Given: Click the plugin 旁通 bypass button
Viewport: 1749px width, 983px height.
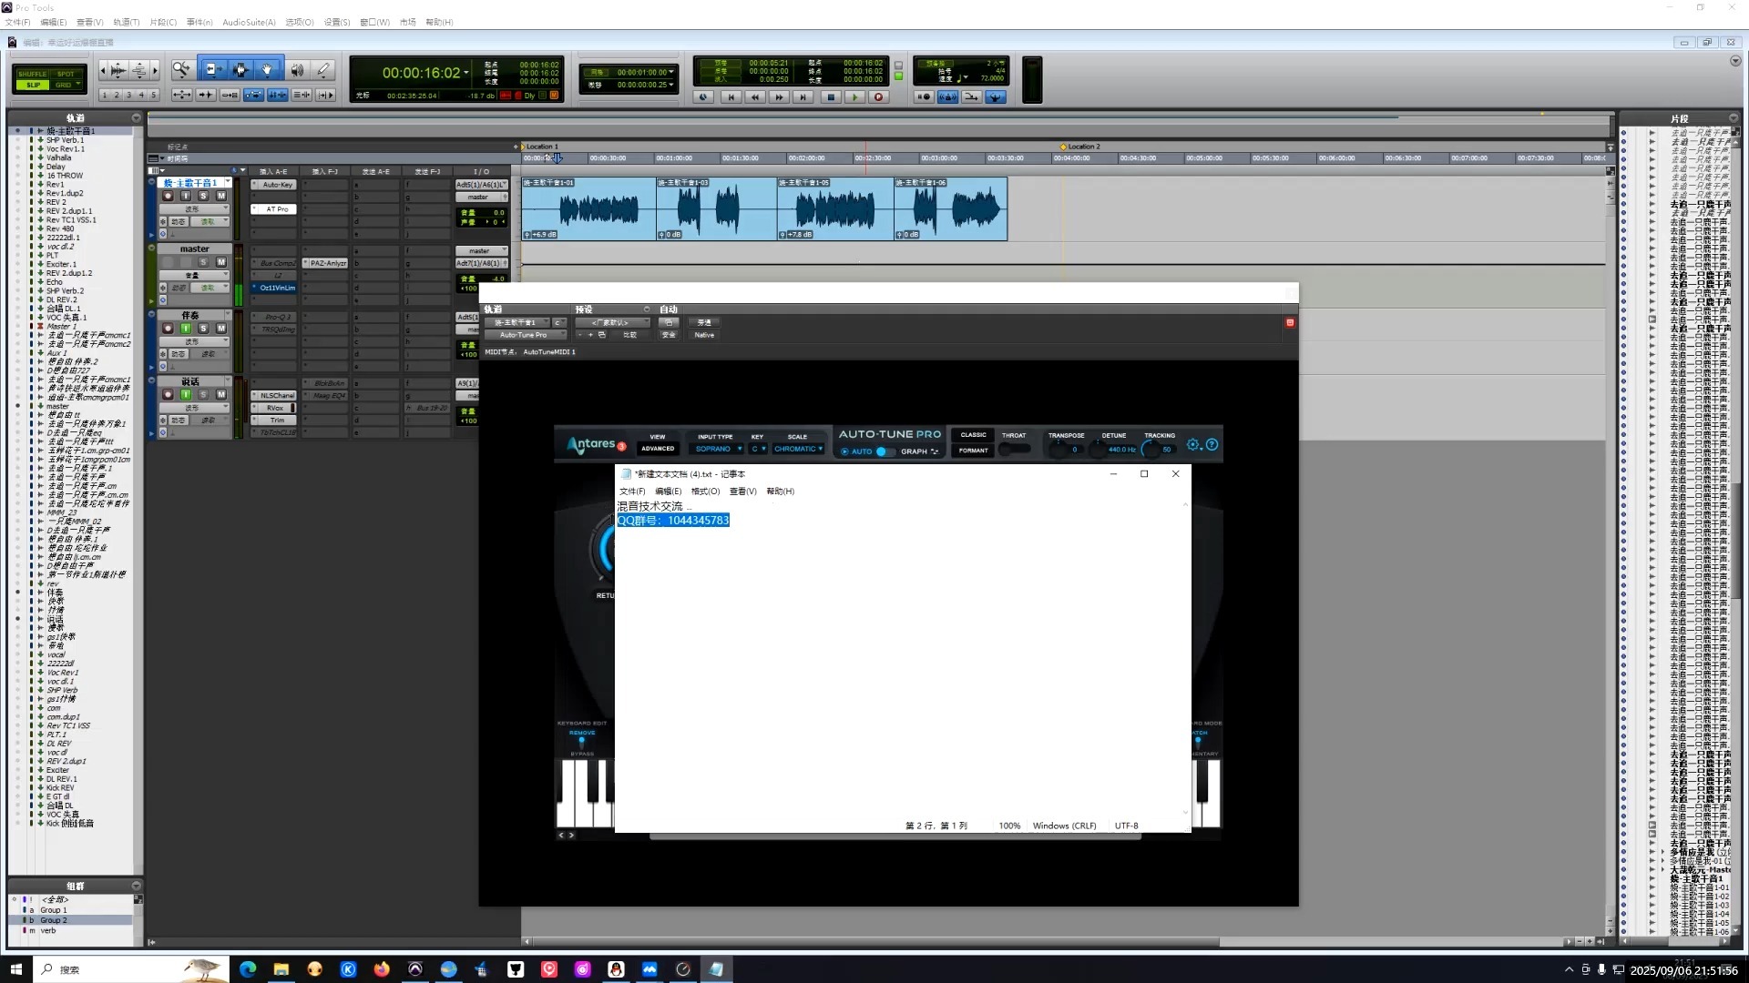Looking at the screenshot, I should (x=704, y=322).
